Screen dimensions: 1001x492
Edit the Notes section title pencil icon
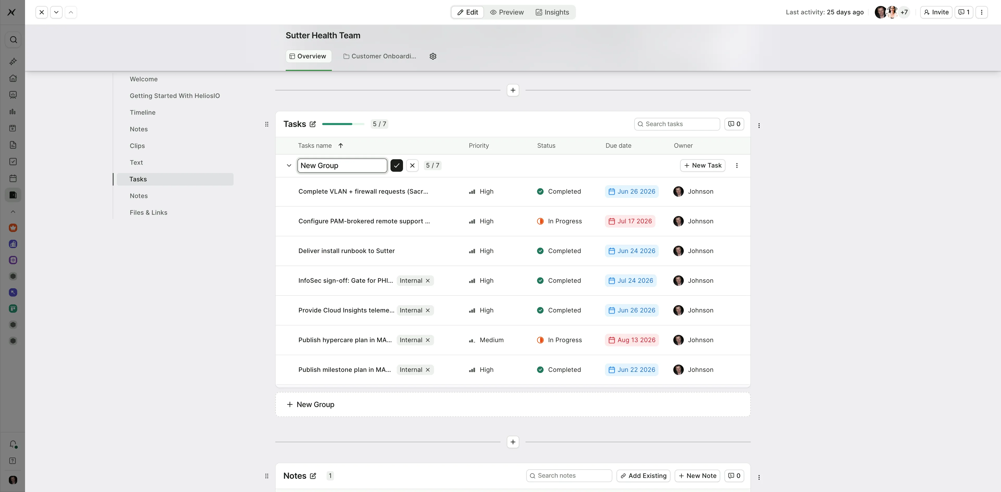click(313, 476)
